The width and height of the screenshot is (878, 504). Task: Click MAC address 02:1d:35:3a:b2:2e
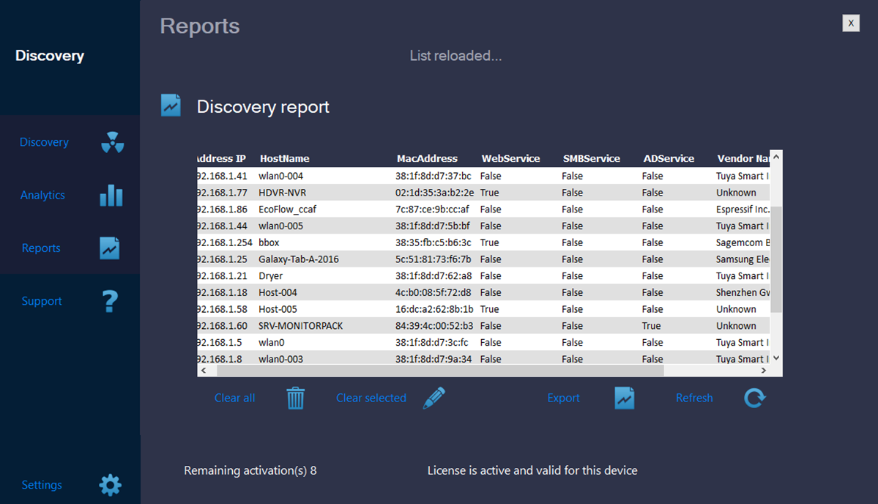(x=434, y=193)
